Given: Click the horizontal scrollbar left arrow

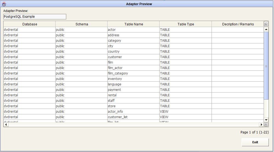Looking at the screenshot, I should pos(6,124).
